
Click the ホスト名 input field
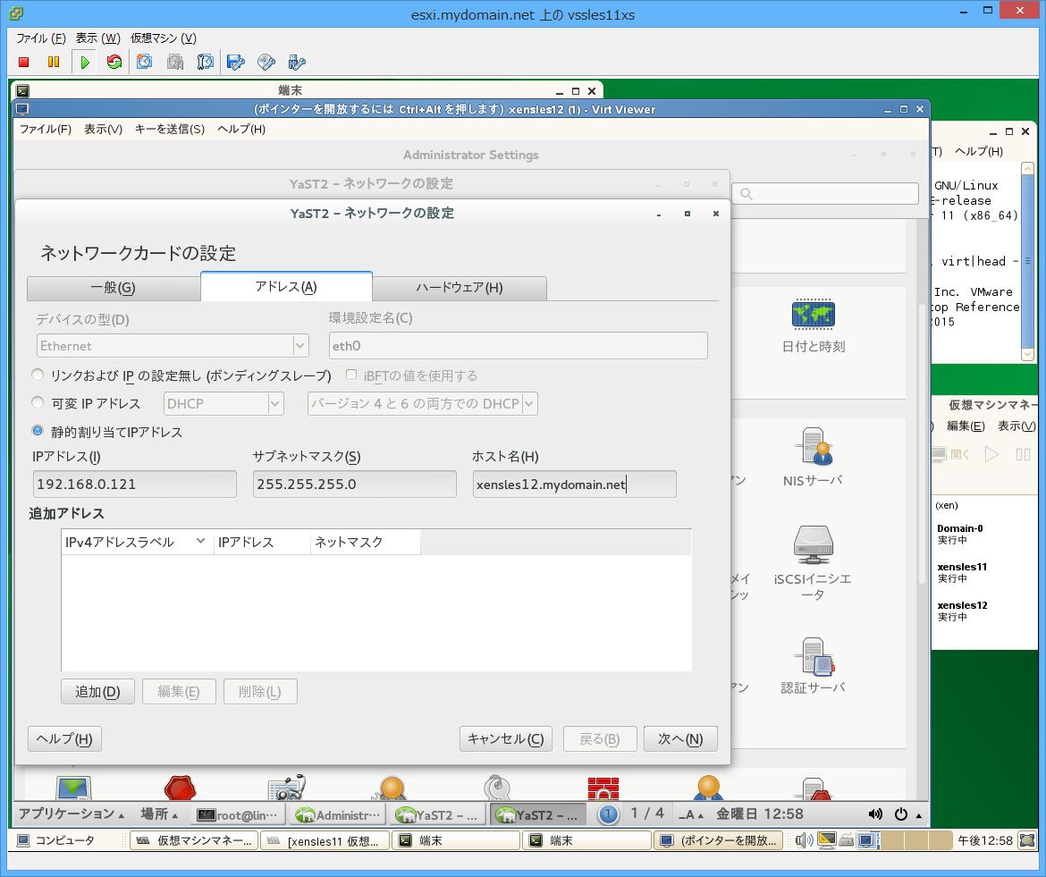[x=574, y=485]
